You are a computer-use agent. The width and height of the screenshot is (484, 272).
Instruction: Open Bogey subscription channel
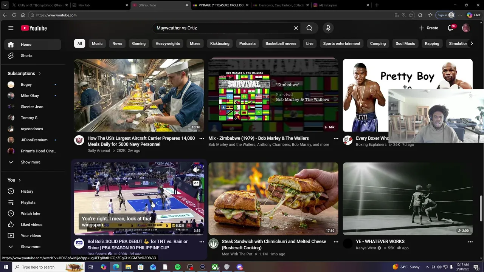33,85
